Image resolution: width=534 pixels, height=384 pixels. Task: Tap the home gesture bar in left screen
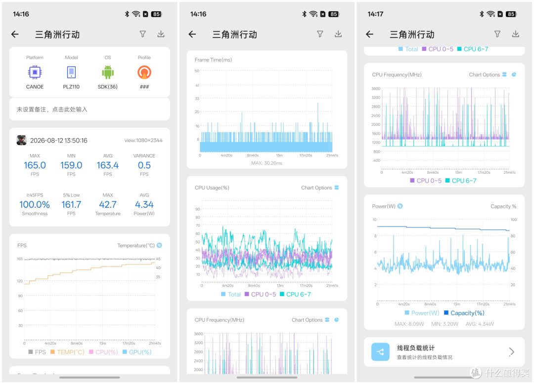click(89, 377)
